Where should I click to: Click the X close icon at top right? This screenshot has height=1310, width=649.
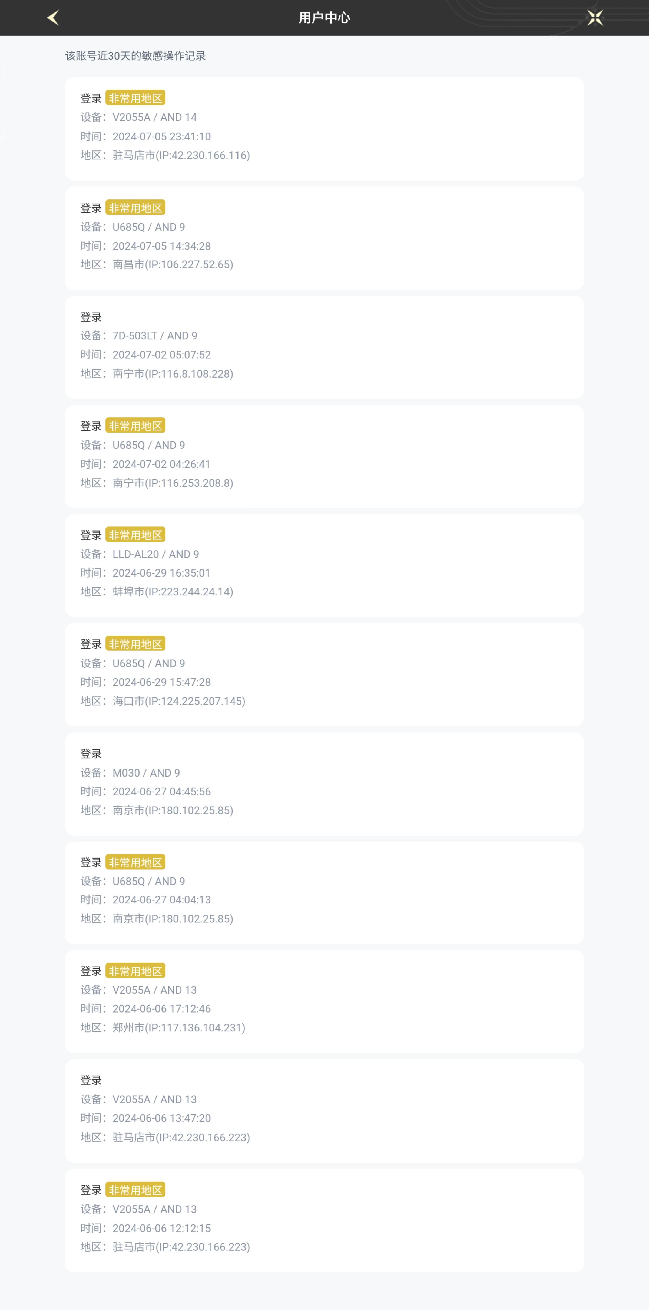pyautogui.click(x=595, y=18)
